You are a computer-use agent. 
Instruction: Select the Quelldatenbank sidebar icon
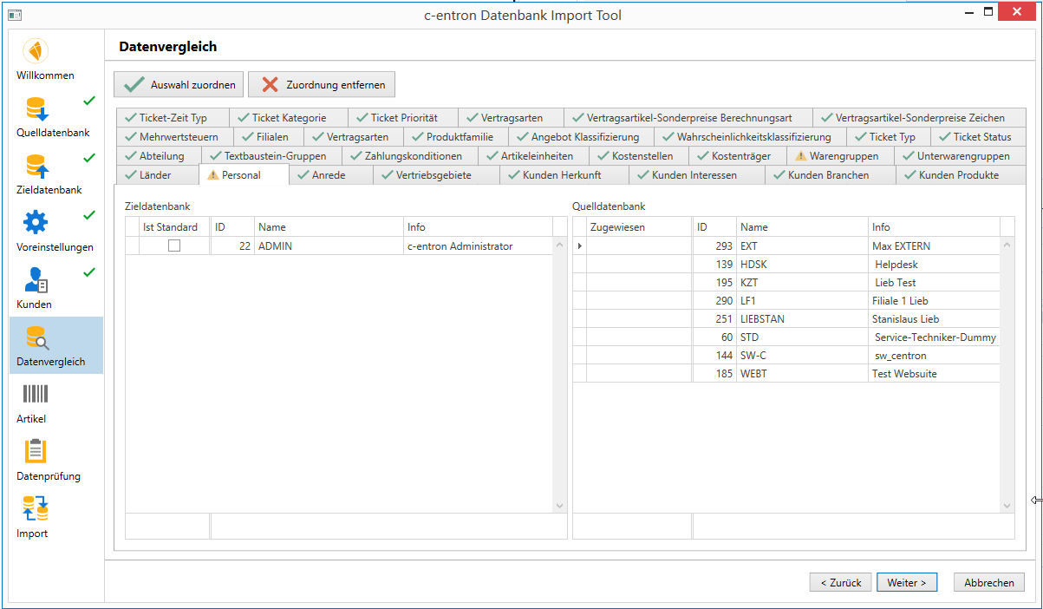tap(36, 108)
